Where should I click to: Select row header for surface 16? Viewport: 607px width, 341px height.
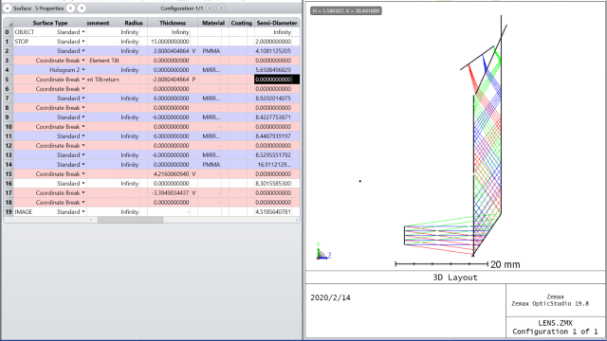[9, 184]
